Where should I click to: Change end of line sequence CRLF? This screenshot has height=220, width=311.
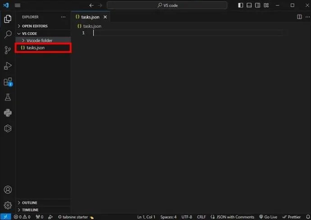tap(201, 217)
